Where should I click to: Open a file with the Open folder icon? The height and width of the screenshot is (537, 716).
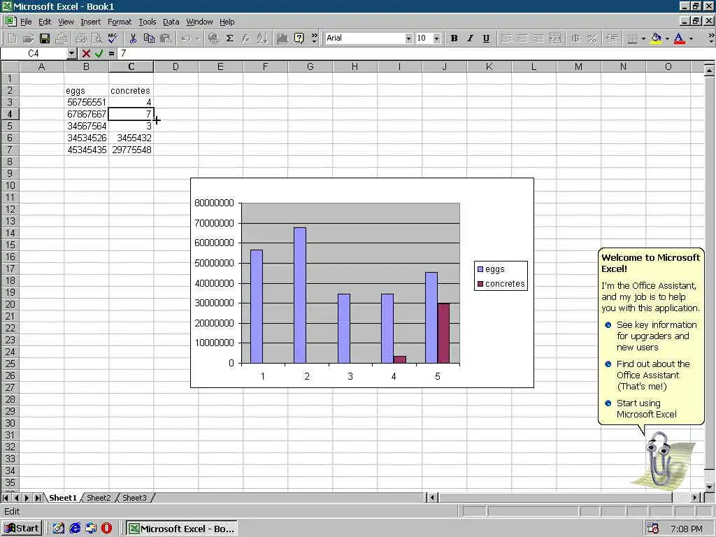pos(28,38)
